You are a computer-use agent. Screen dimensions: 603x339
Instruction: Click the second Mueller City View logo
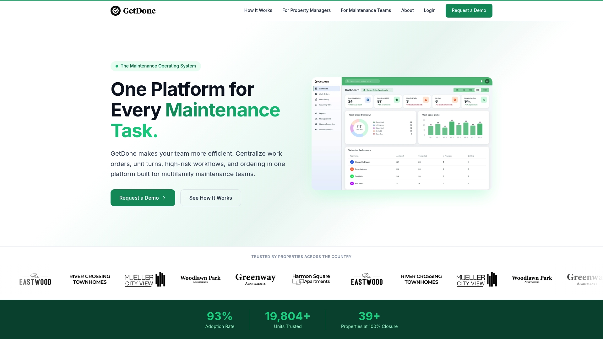coord(477,279)
